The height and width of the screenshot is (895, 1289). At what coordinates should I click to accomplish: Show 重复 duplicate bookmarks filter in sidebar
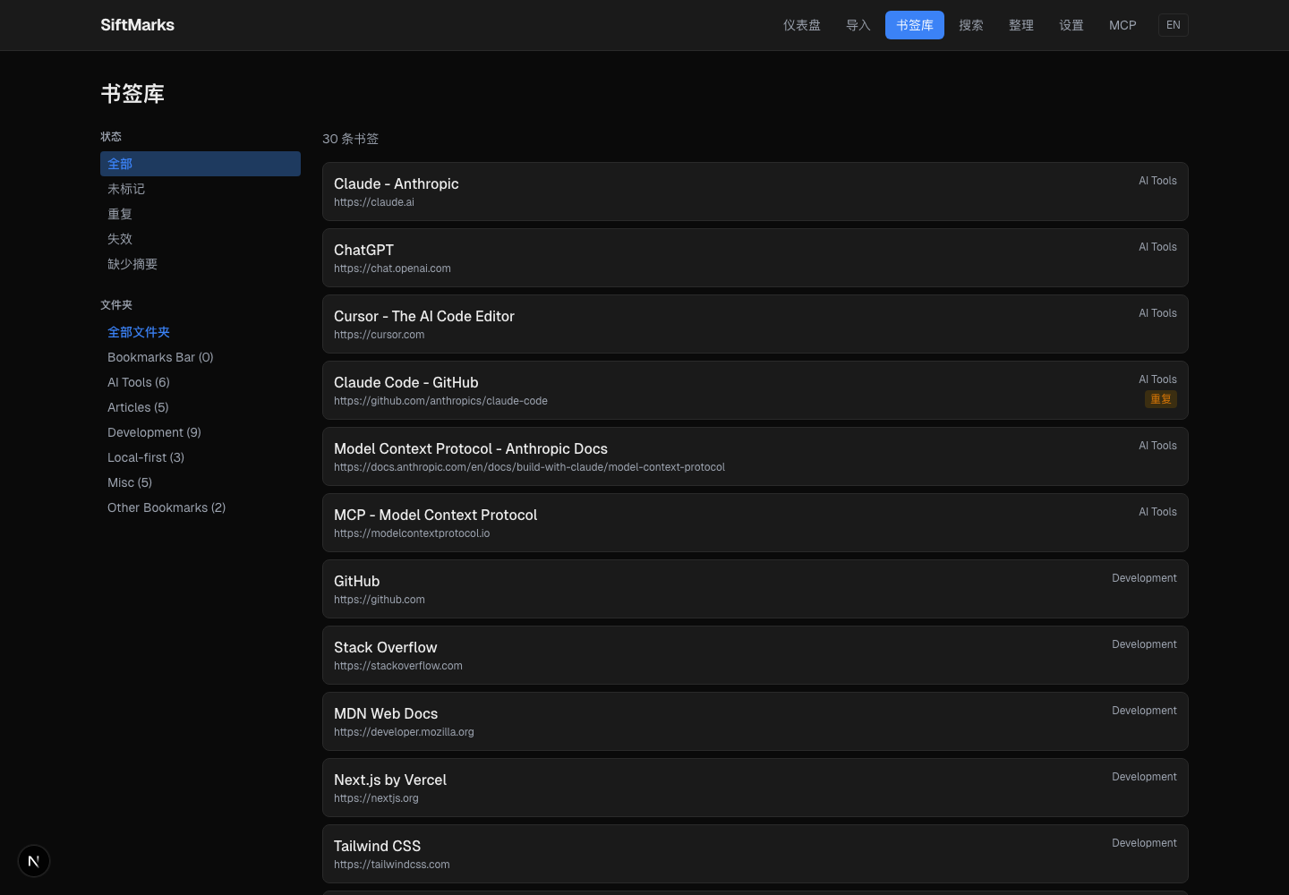(x=201, y=214)
